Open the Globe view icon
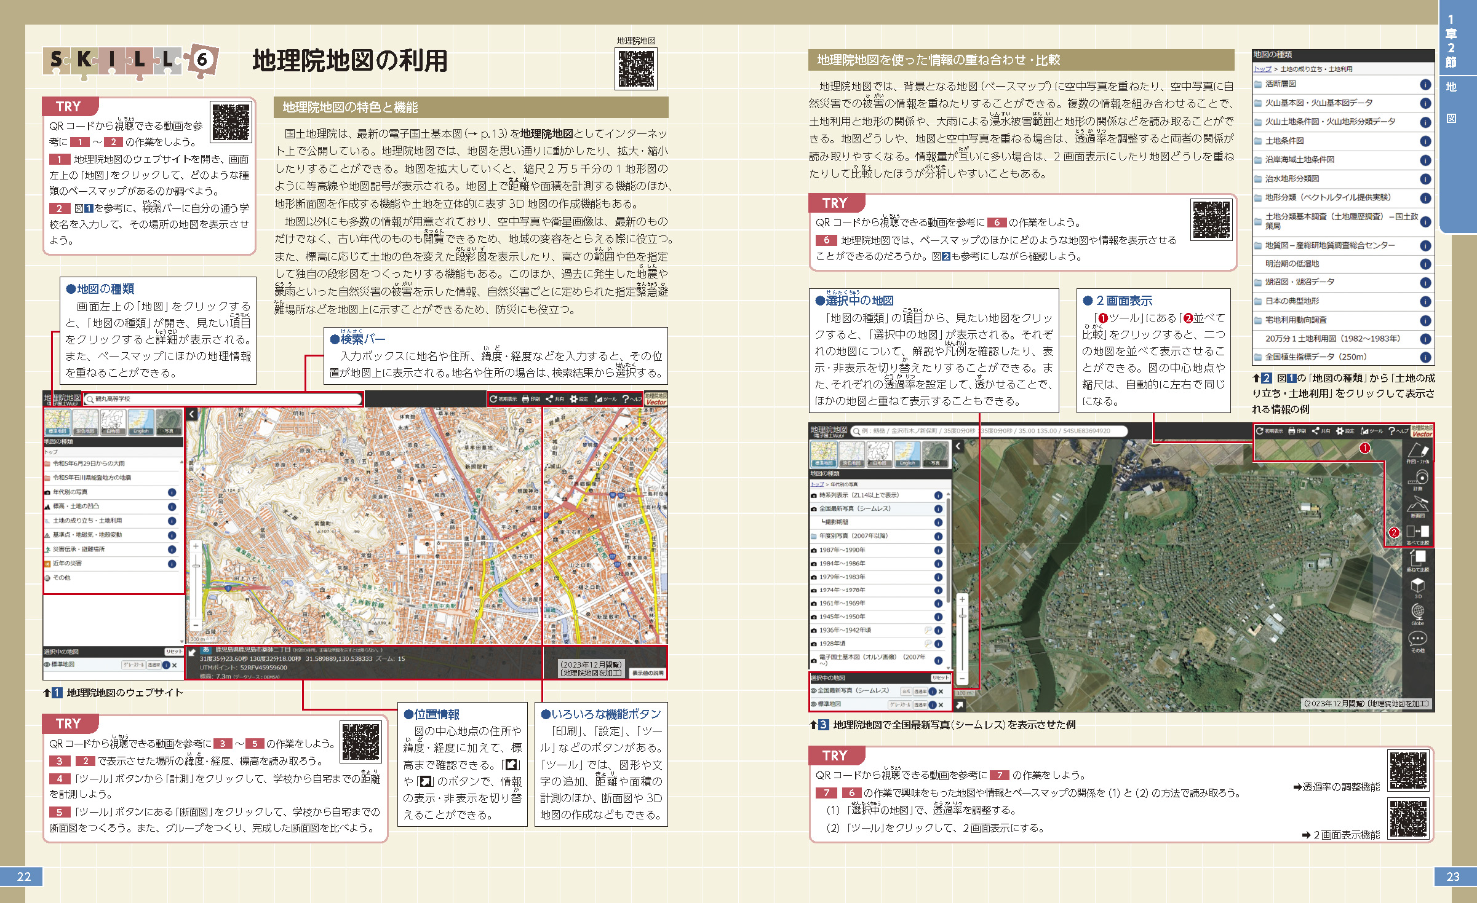The height and width of the screenshot is (903, 1477). coord(1417,612)
